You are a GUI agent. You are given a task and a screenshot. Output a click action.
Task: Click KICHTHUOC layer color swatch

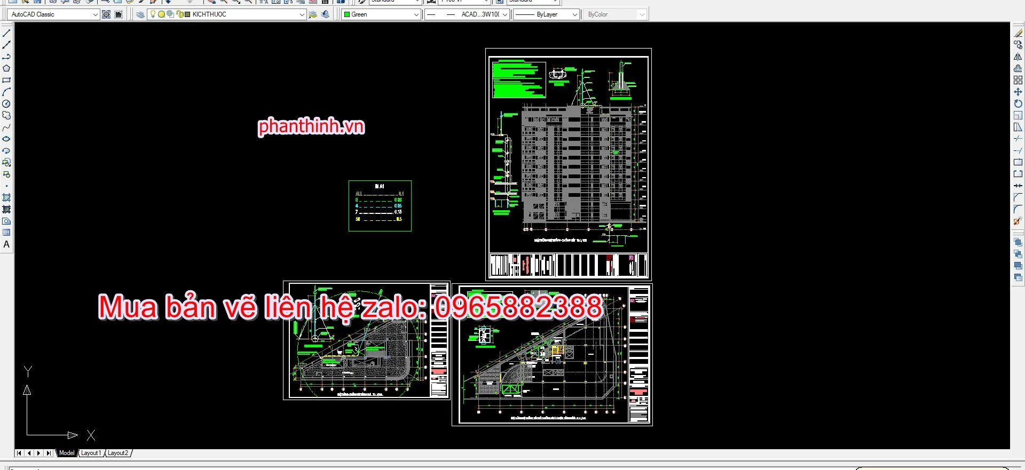click(x=187, y=14)
